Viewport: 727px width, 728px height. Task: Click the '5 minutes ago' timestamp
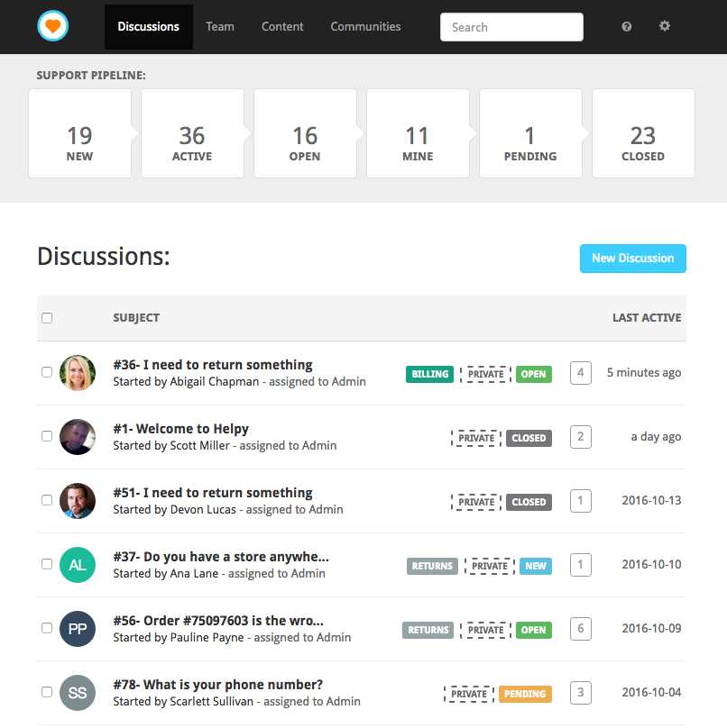[644, 373]
